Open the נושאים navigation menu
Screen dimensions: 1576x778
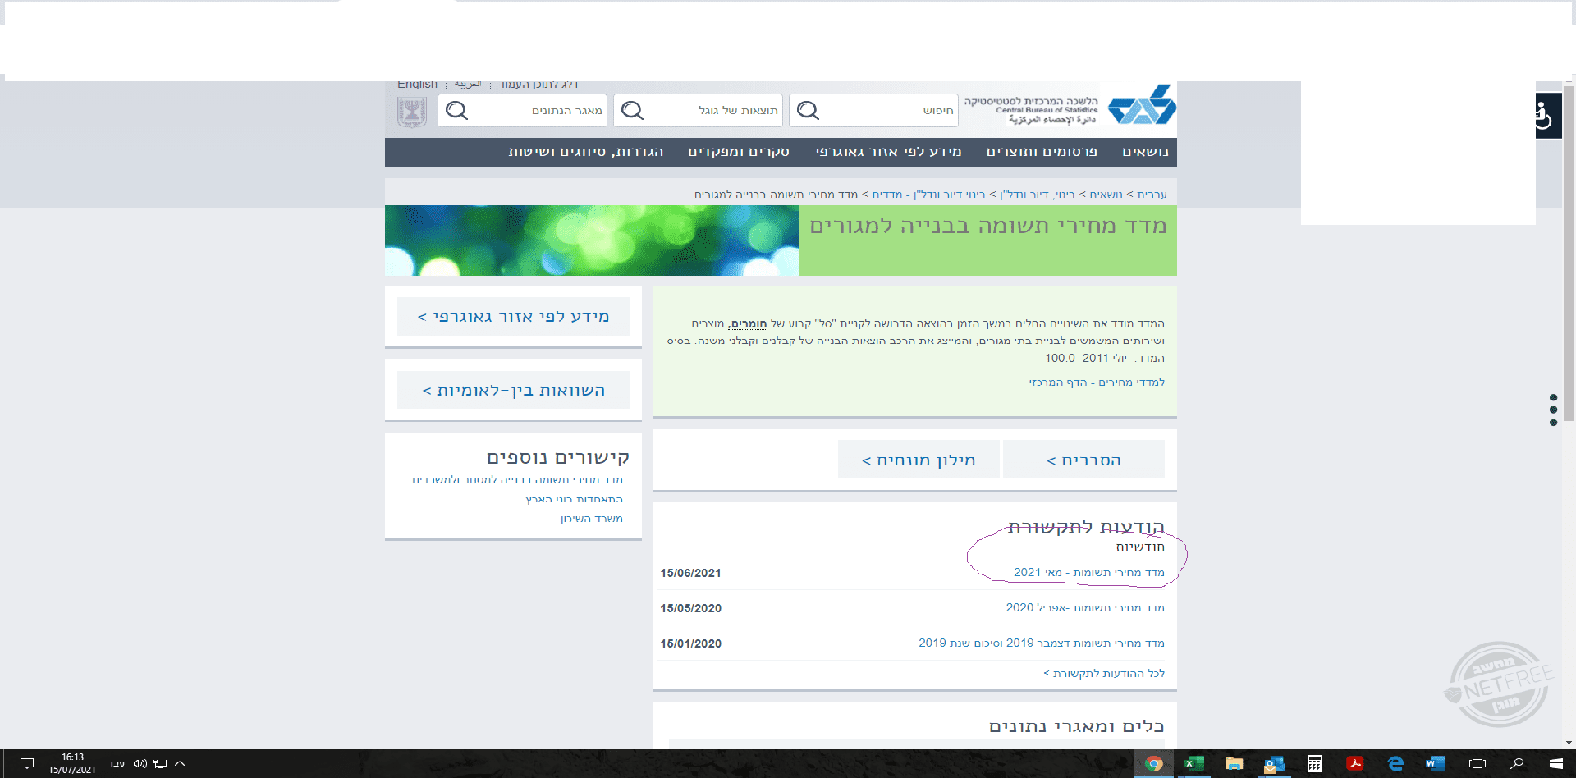1145,152
